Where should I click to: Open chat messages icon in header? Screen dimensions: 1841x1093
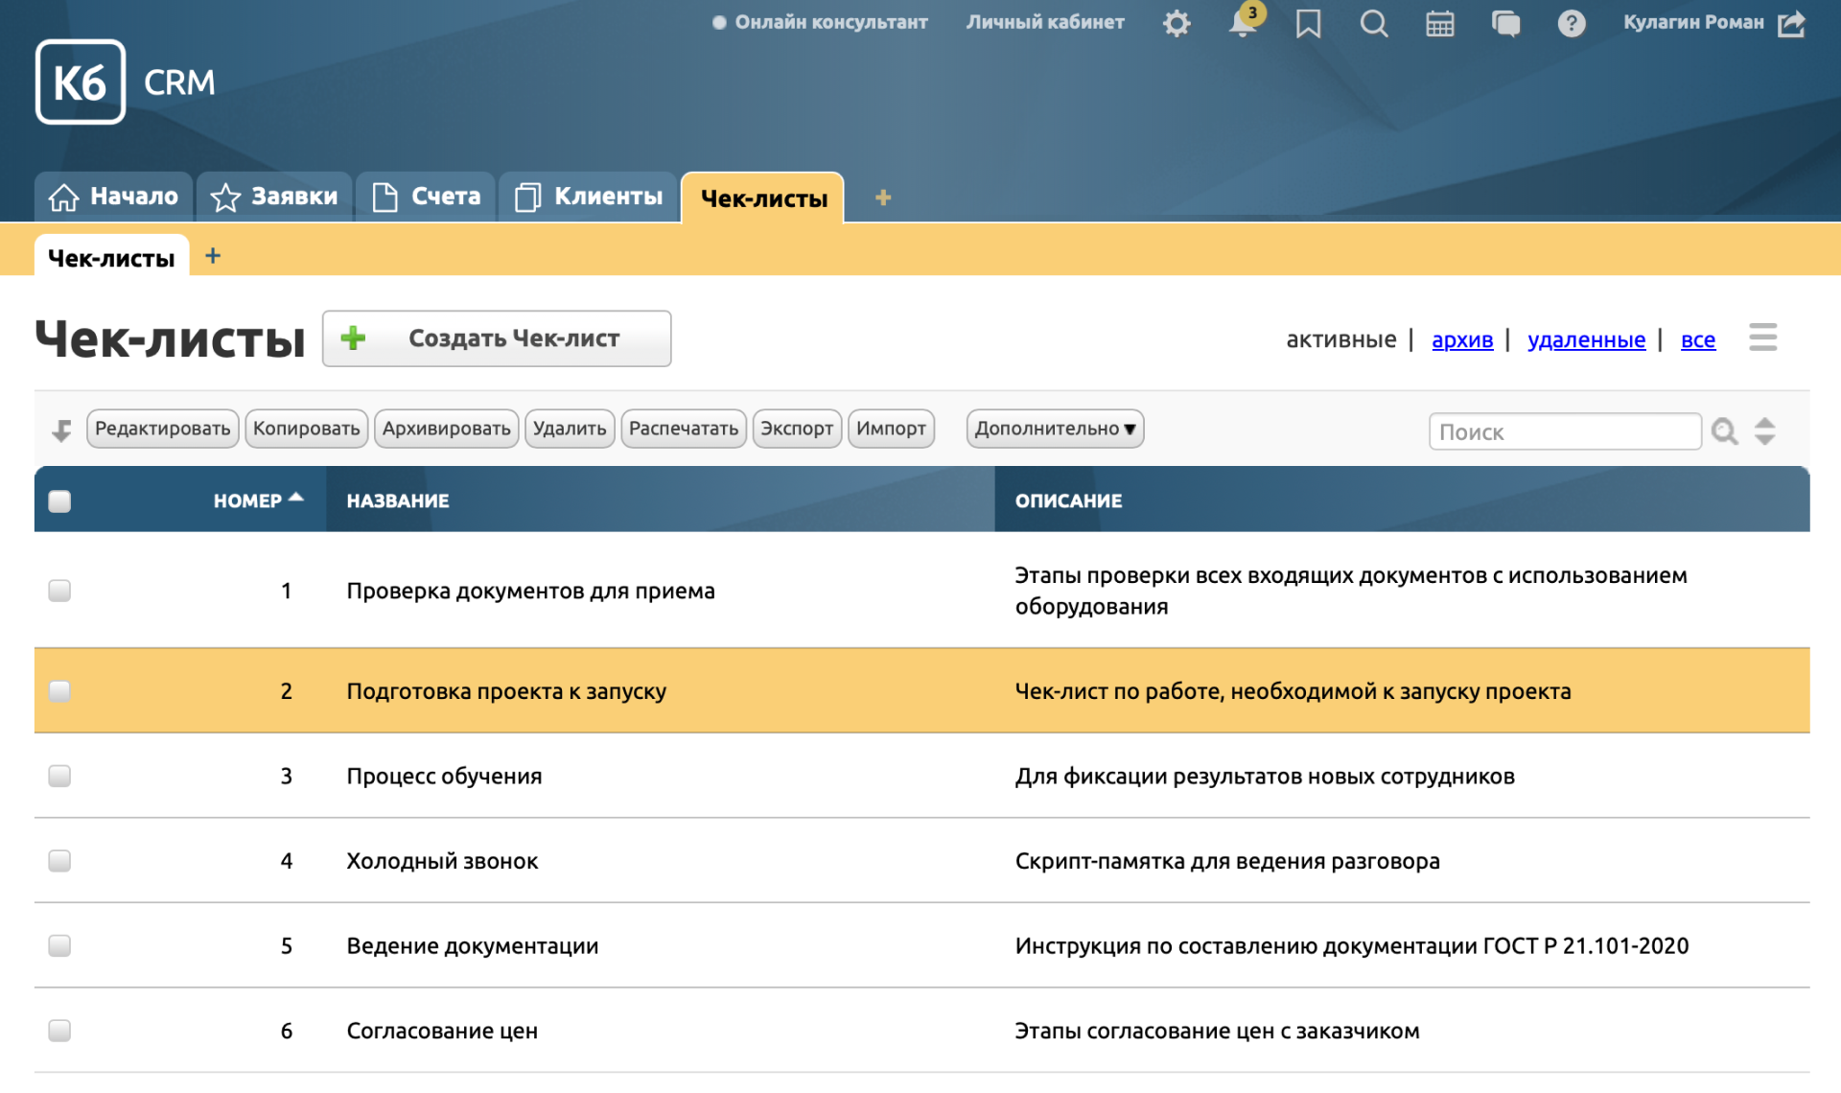click(x=1505, y=23)
